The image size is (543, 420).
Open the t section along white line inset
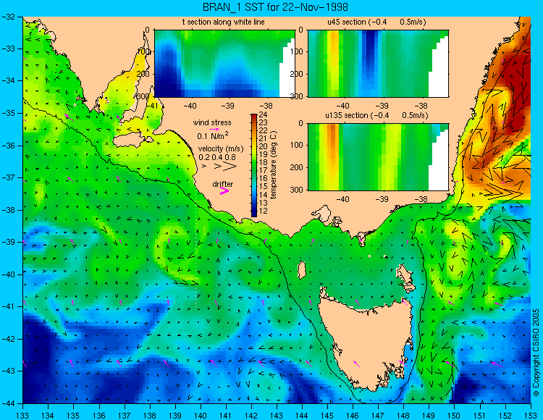[224, 64]
